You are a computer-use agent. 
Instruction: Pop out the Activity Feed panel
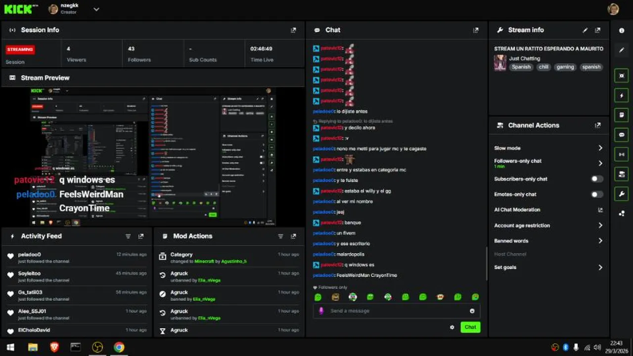click(141, 236)
